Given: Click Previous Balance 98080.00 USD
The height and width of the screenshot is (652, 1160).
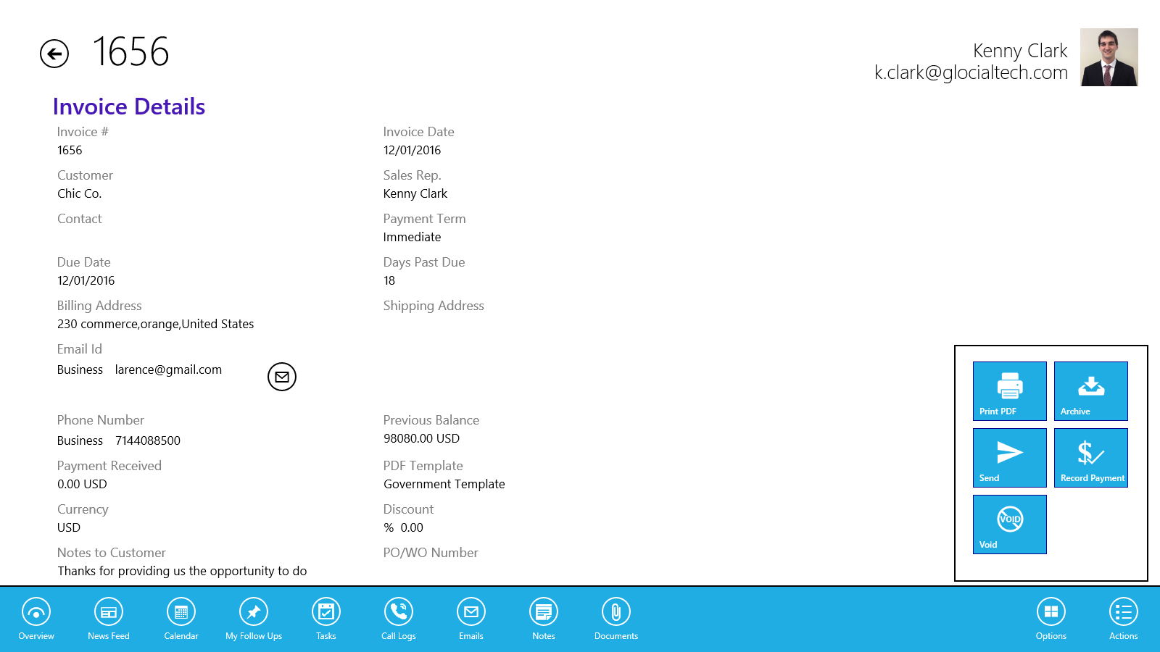Looking at the screenshot, I should (422, 438).
